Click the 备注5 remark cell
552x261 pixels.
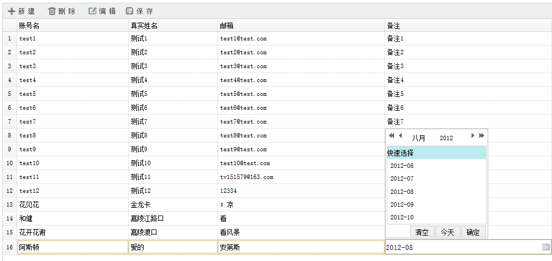468,94
